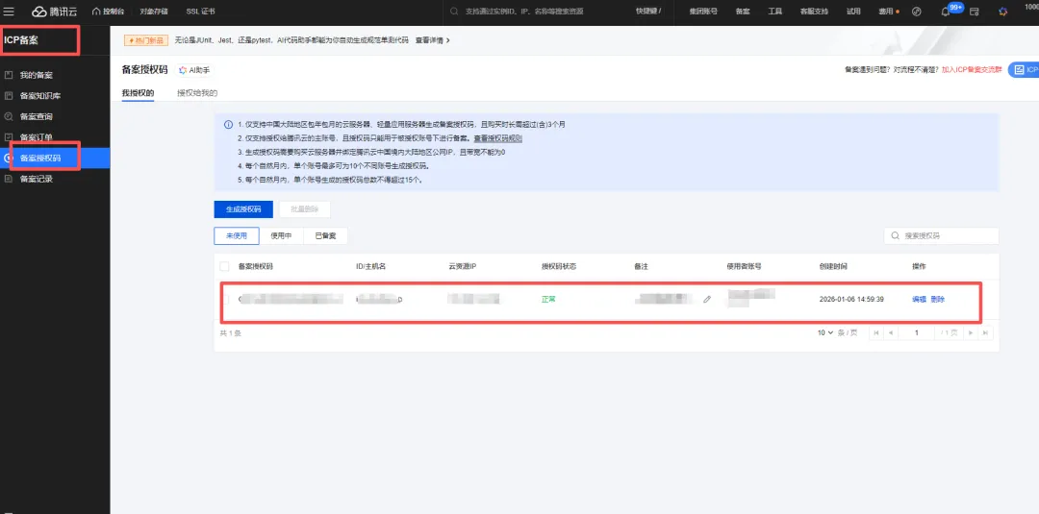
Task: Click the 控制台 console home icon
Action: (x=108, y=11)
